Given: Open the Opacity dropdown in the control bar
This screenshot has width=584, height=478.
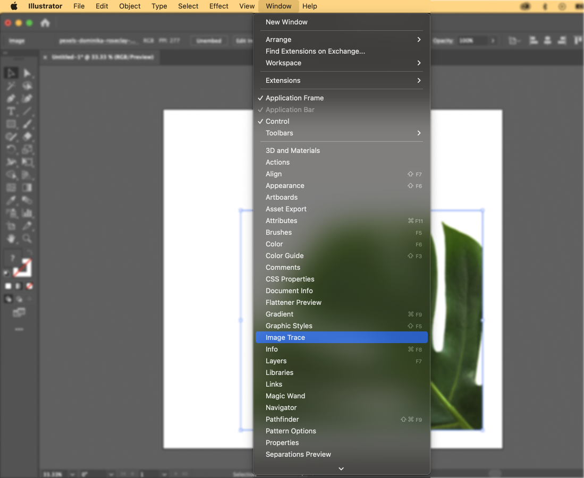Looking at the screenshot, I should coord(493,41).
